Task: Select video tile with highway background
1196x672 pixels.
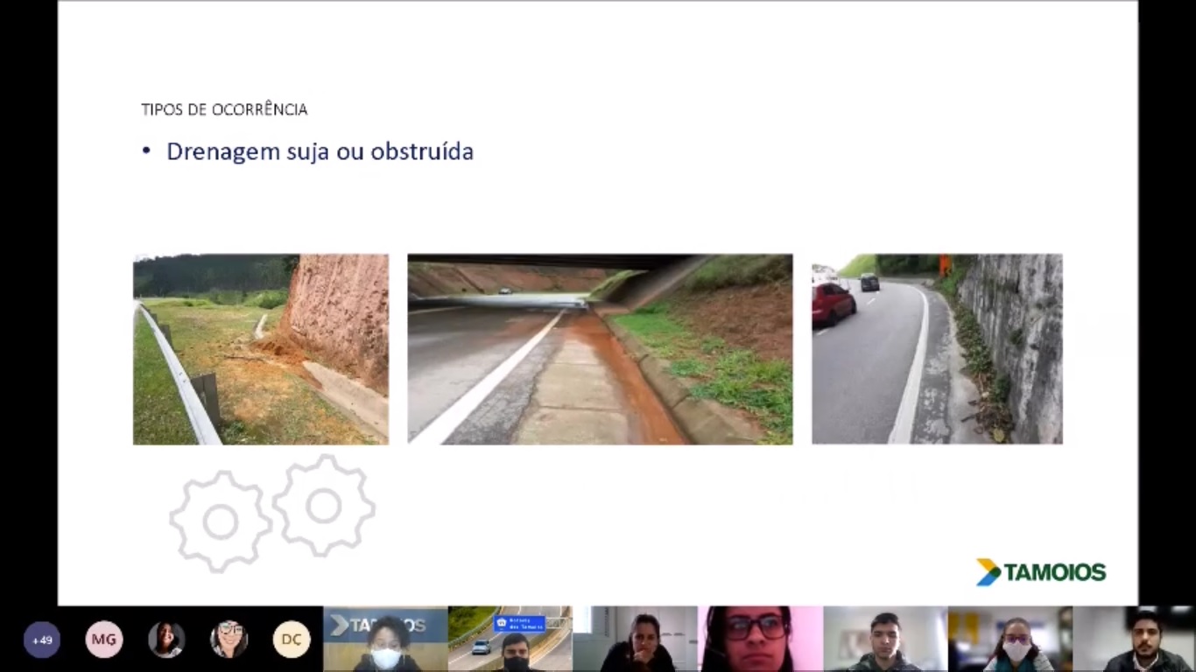Action: (510, 640)
